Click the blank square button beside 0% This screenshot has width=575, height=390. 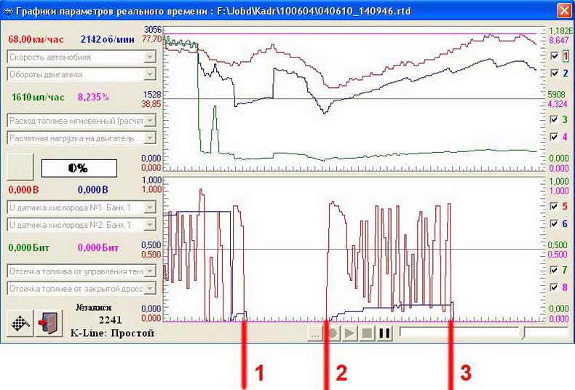coord(20,167)
